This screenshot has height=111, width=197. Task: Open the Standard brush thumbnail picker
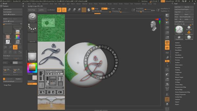coord(32,18)
